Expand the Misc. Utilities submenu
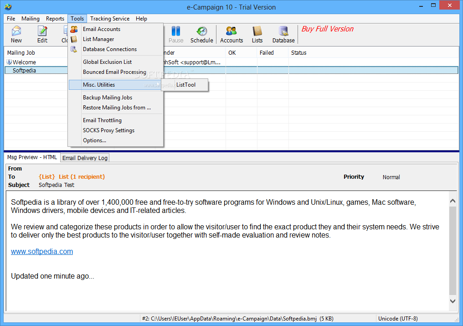 point(115,85)
